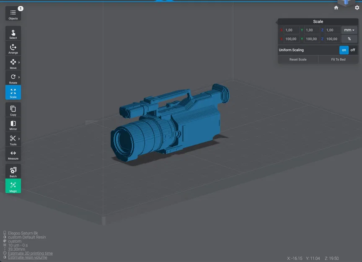The width and height of the screenshot is (362, 262).
Task: Edit Z scale percent field
Action: pos(332,39)
